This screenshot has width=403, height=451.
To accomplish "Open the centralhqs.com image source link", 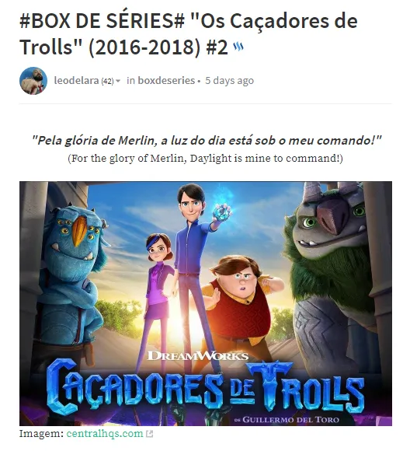I will pyautogui.click(x=105, y=433).
